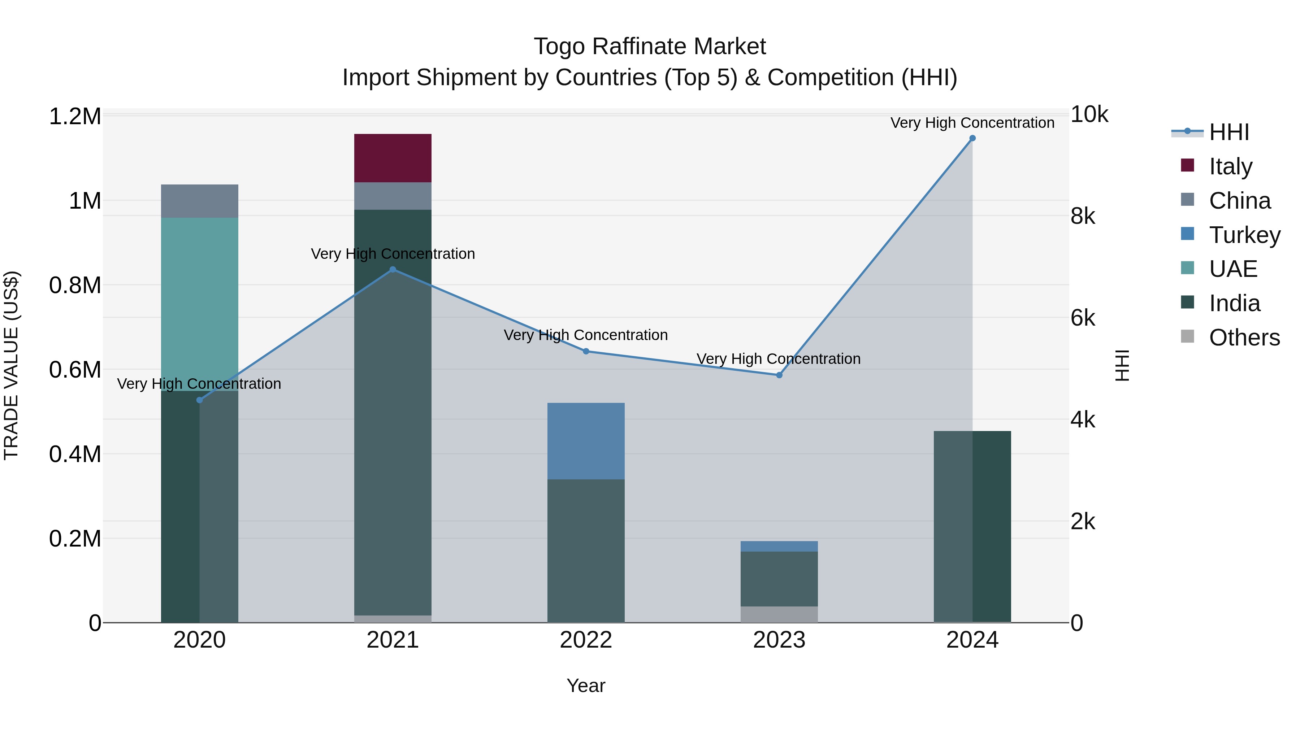Image resolution: width=1300 pixels, height=731 pixels.
Task: Toggle Turkey legend entry
Action: (1231, 235)
